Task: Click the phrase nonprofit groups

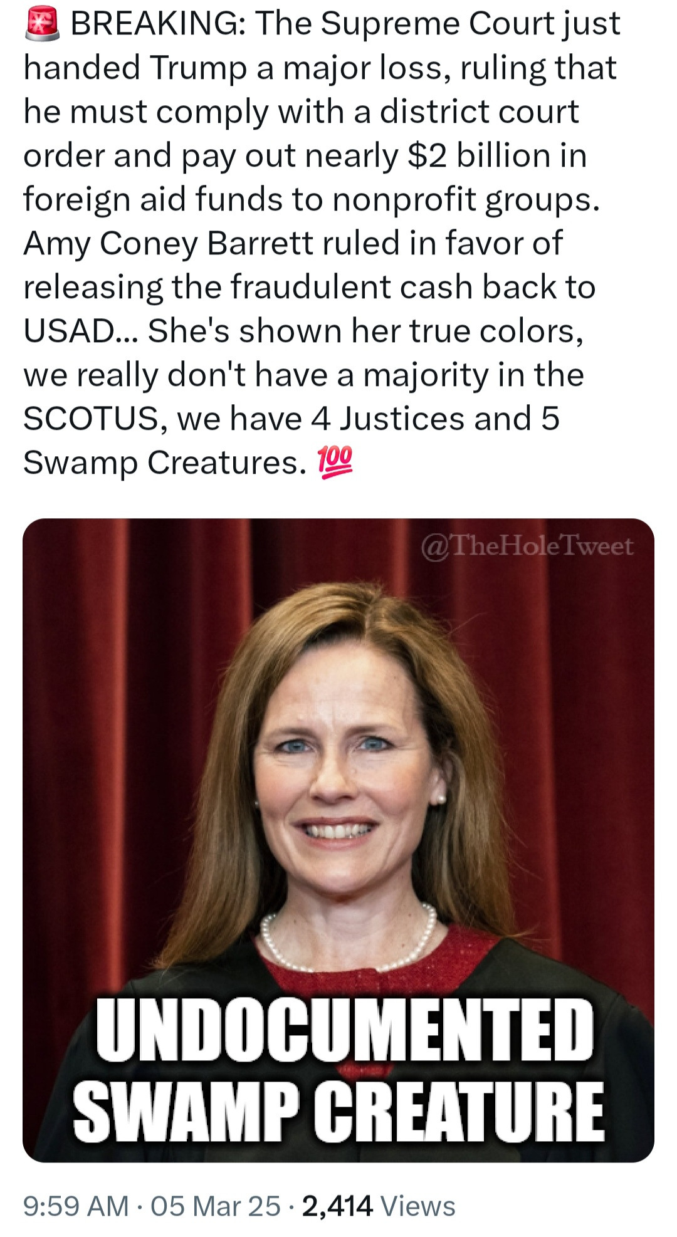Action: click(x=465, y=199)
